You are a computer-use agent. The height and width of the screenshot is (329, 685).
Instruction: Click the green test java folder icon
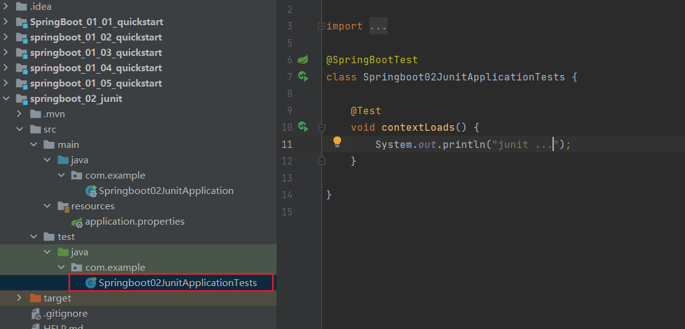[63, 252]
